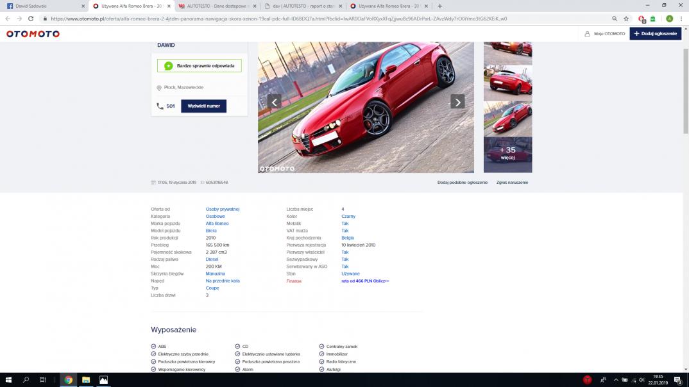Screen dimensions: 689x387
Task: Click the location pin by Płock
Action: coord(159,88)
